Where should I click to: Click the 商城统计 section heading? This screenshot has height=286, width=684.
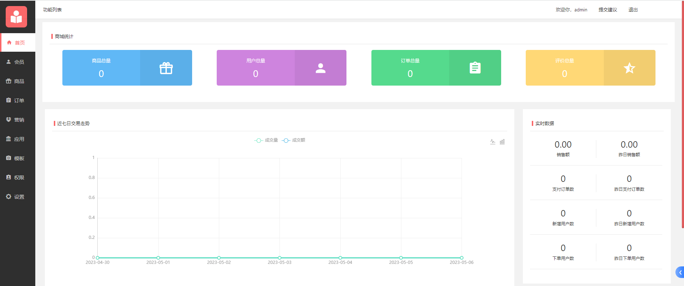(x=64, y=36)
